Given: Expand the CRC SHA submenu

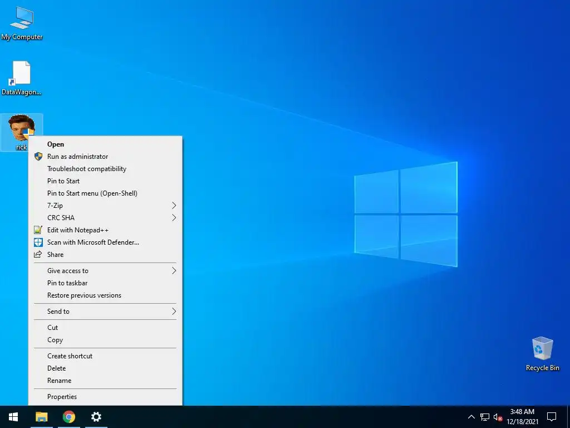Looking at the screenshot, I should click(x=105, y=218).
